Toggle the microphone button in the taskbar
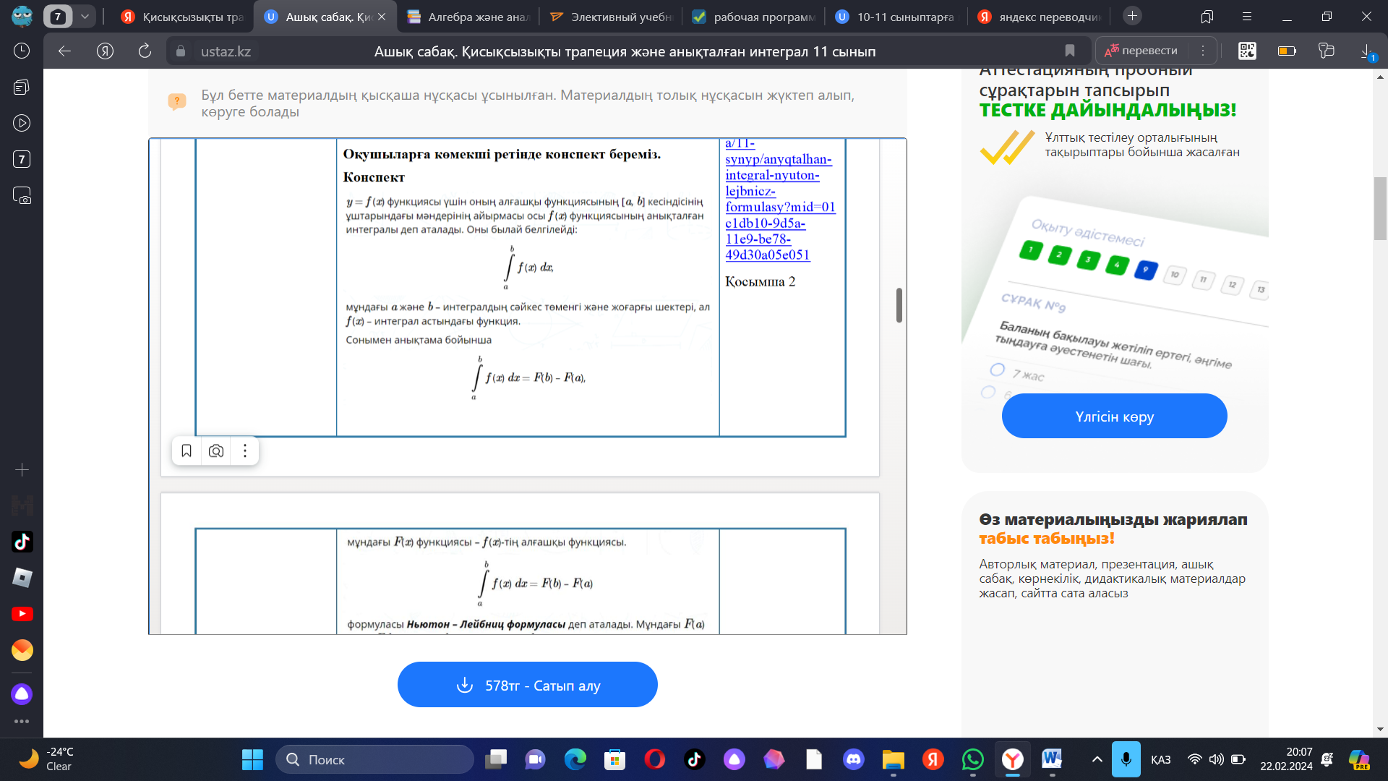 [1126, 759]
